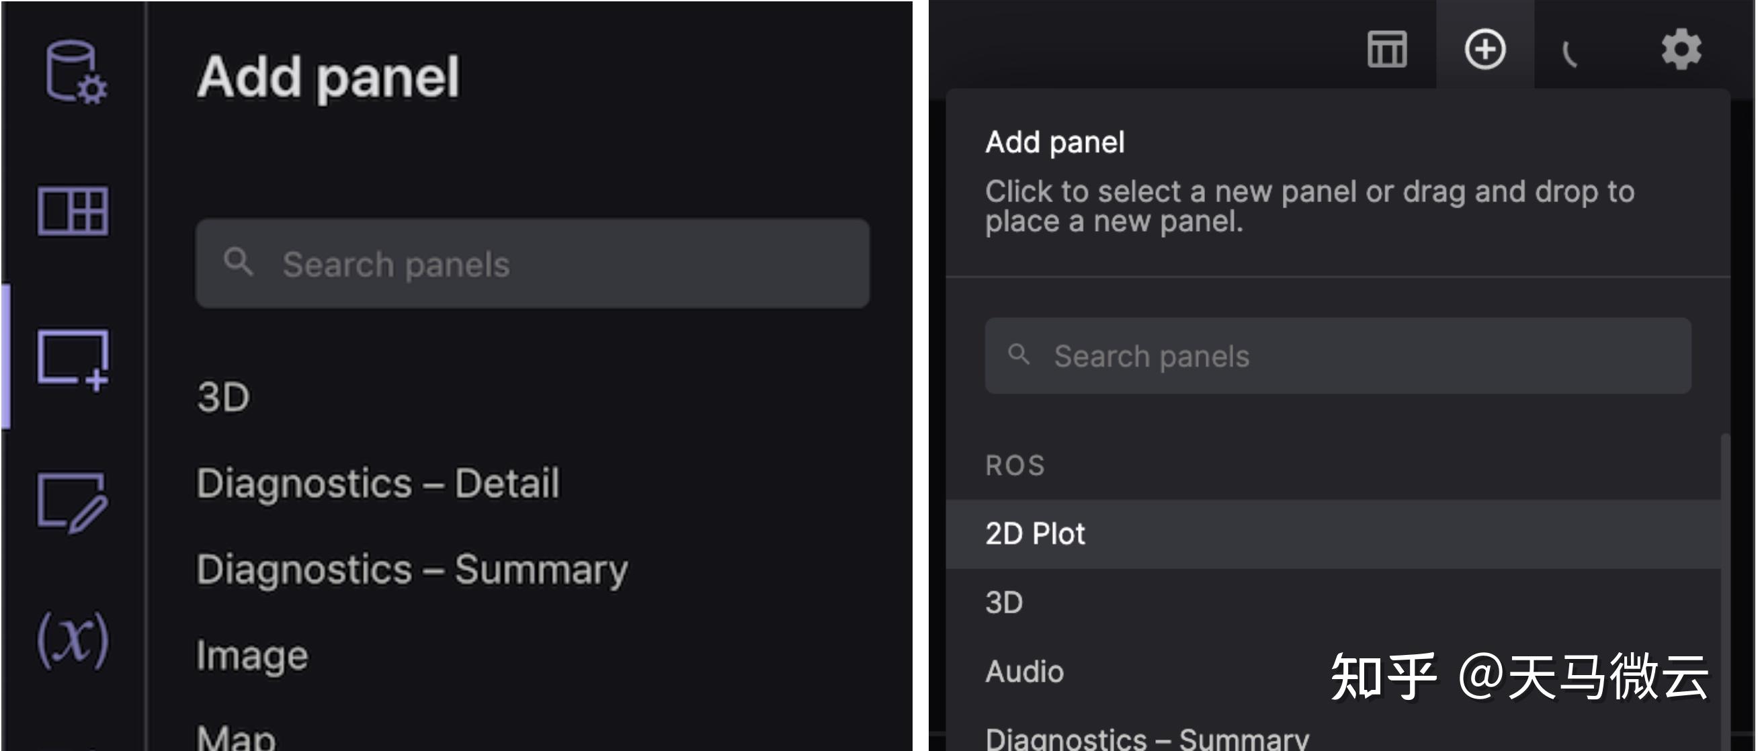Pick the Map panel entry

pyautogui.click(x=236, y=738)
